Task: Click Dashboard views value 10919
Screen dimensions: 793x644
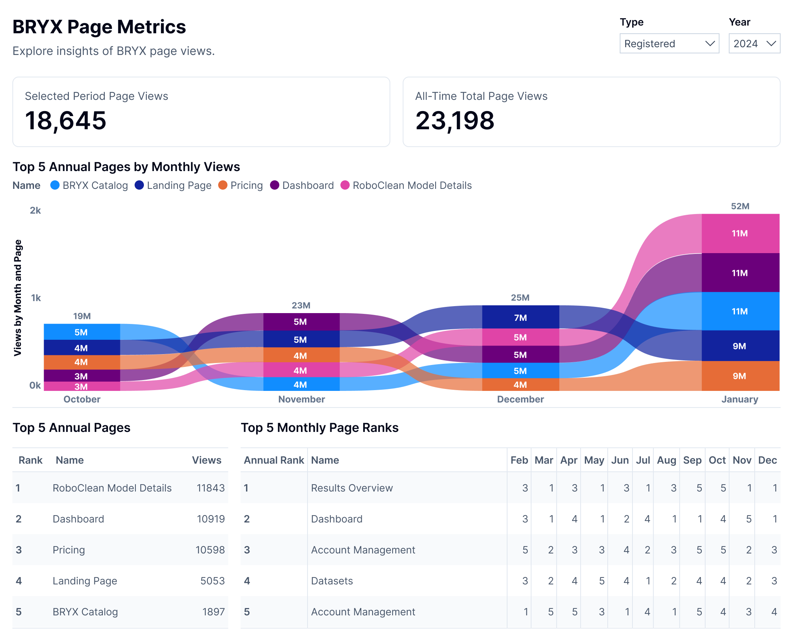Action: pyautogui.click(x=211, y=519)
